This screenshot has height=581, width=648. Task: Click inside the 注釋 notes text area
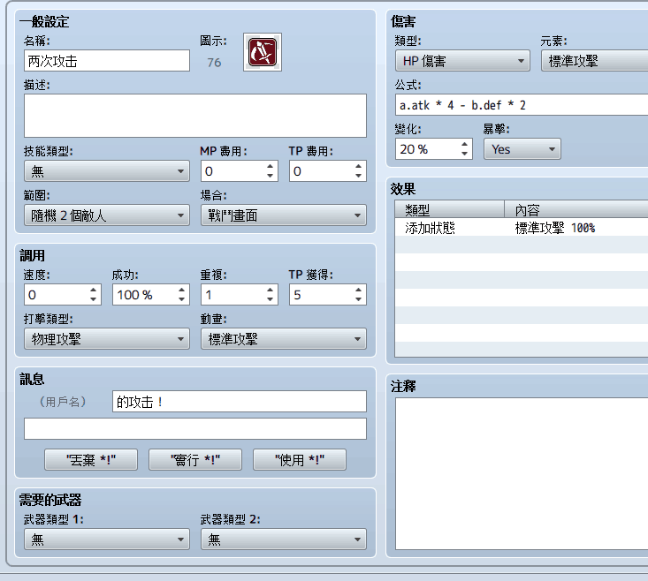point(522,473)
